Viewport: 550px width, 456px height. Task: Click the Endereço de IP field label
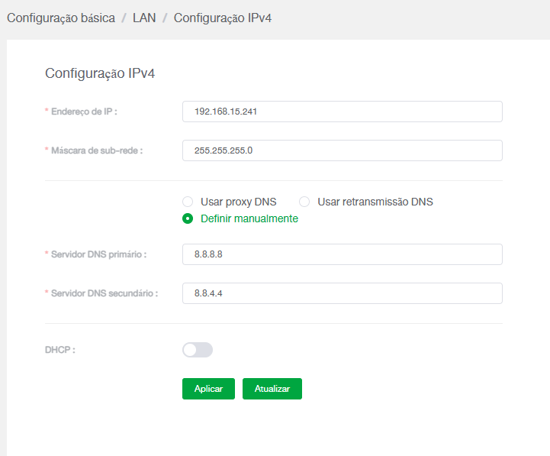point(84,112)
